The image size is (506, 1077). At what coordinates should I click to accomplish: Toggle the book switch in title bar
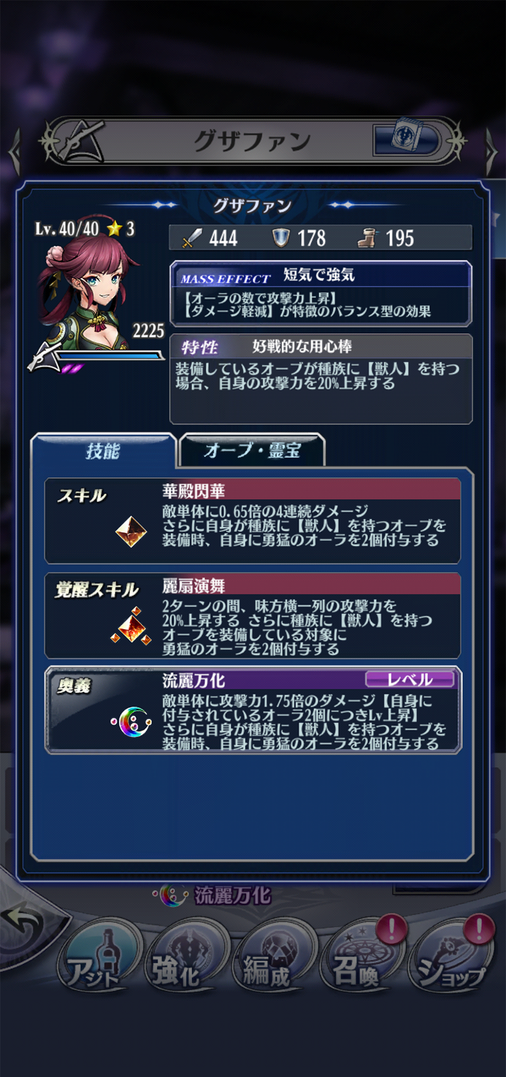point(406,139)
